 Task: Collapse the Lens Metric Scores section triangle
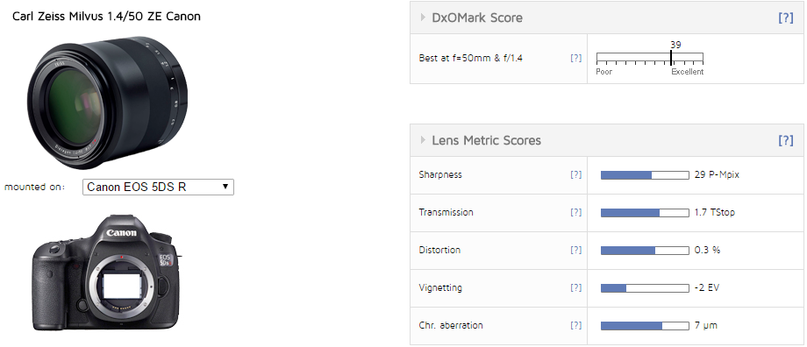pos(423,140)
